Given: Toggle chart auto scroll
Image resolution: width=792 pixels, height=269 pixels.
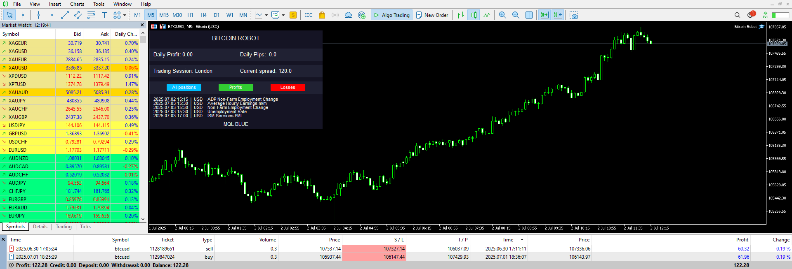Looking at the screenshot, I should point(544,15).
